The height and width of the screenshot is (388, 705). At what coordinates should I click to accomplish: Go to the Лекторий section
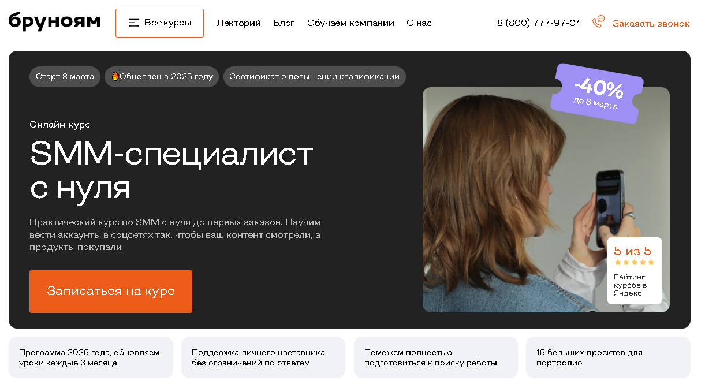[238, 23]
